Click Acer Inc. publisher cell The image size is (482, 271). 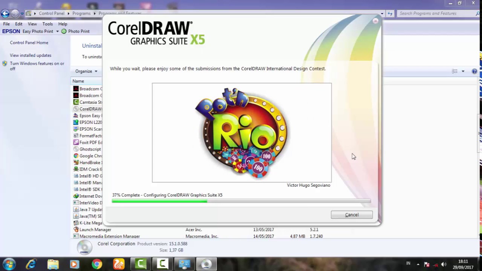click(194, 230)
